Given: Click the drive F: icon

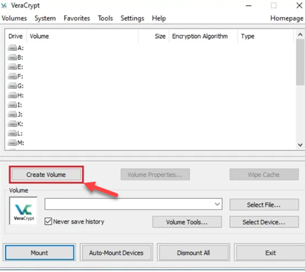Looking at the screenshot, I should point(12,76).
